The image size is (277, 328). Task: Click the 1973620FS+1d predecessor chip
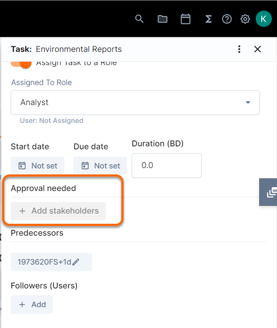pos(44,262)
